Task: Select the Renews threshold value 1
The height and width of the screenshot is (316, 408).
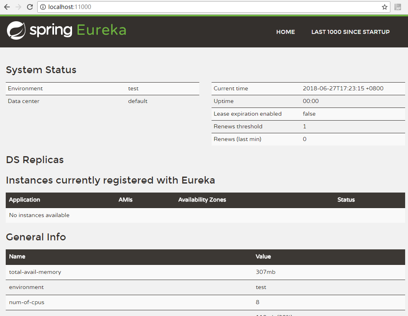Action: [x=304, y=127]
